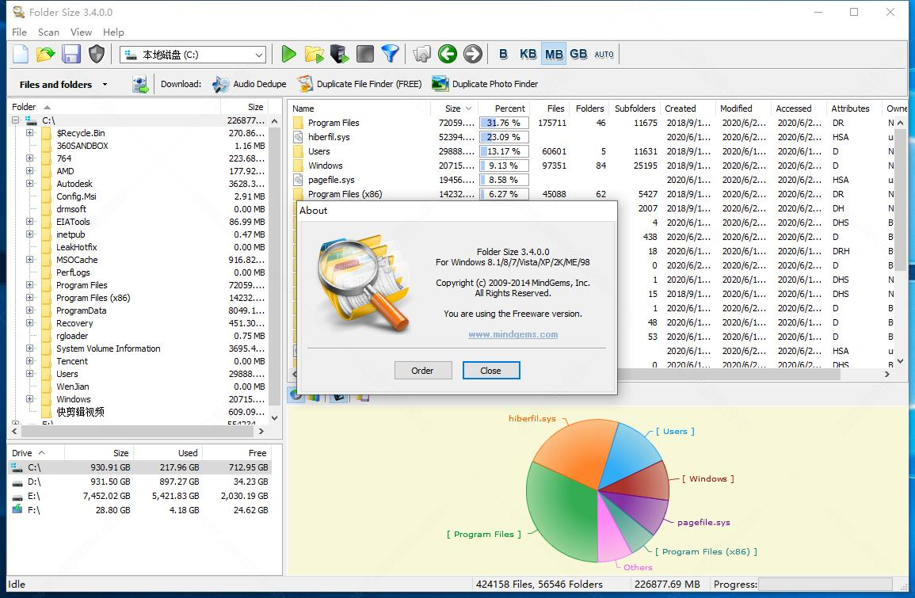Open the drive selection combo box

(193, 55)
